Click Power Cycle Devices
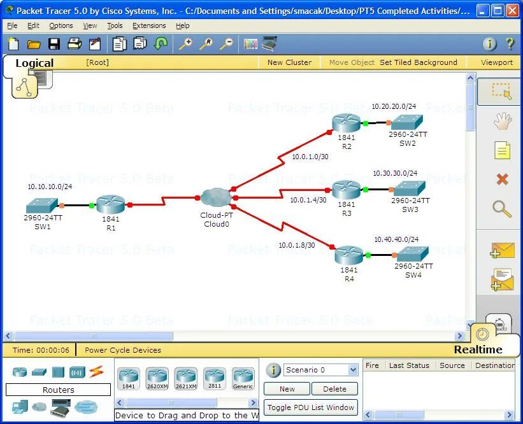This screenshot has width=523, height=424. pyautogui.click(x=123, y=350)
